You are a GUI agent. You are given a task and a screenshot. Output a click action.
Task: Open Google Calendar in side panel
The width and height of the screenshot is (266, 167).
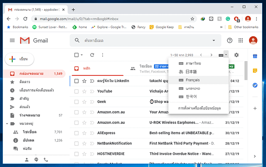[255, 56]
